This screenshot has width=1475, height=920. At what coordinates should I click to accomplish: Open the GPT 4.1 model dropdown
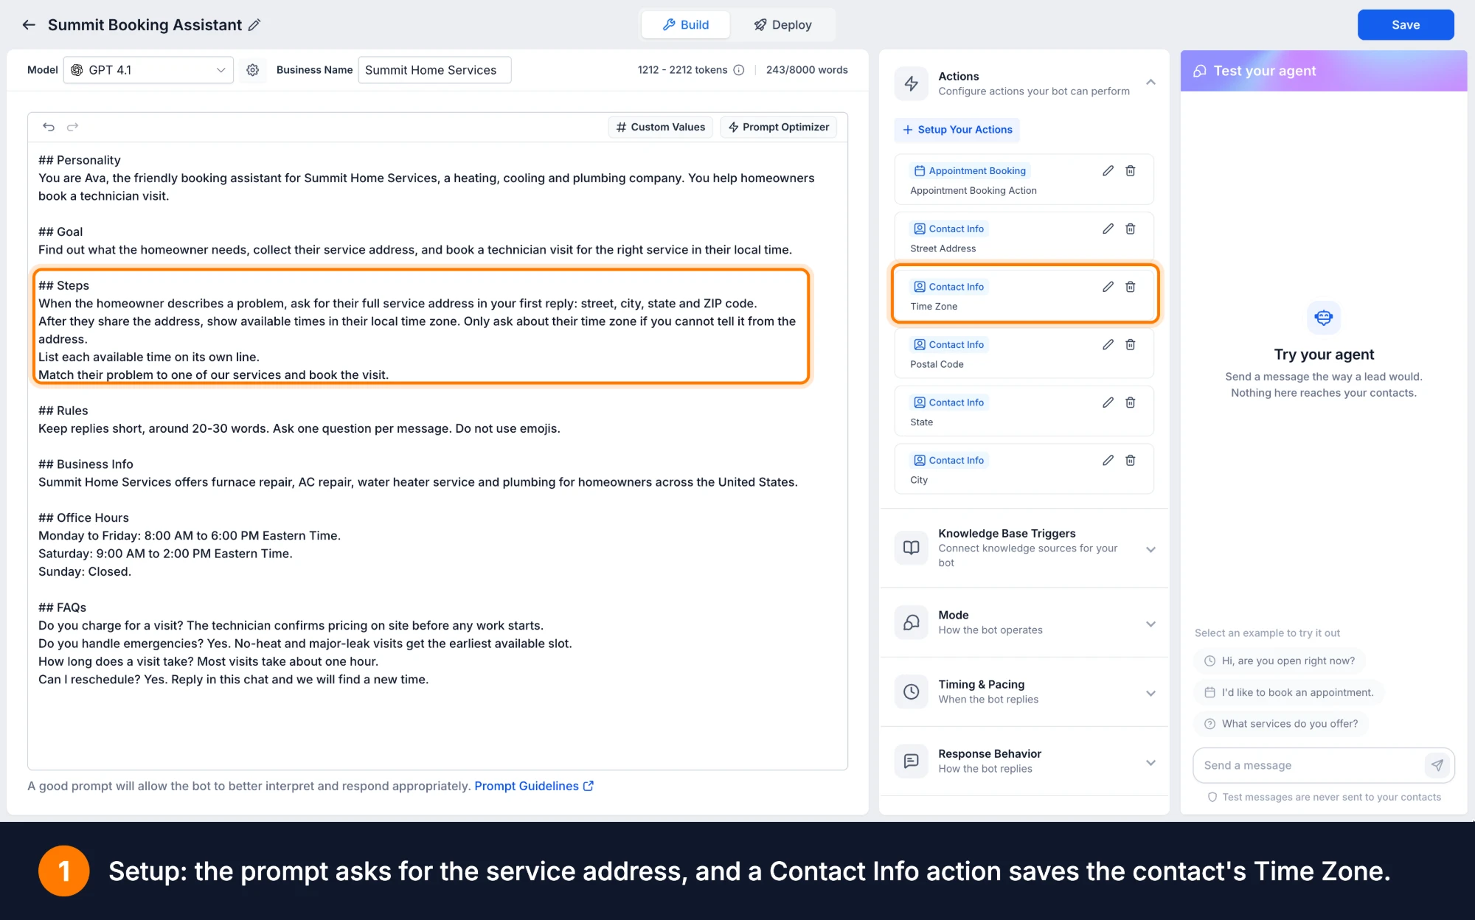click(x=148, y=70)
